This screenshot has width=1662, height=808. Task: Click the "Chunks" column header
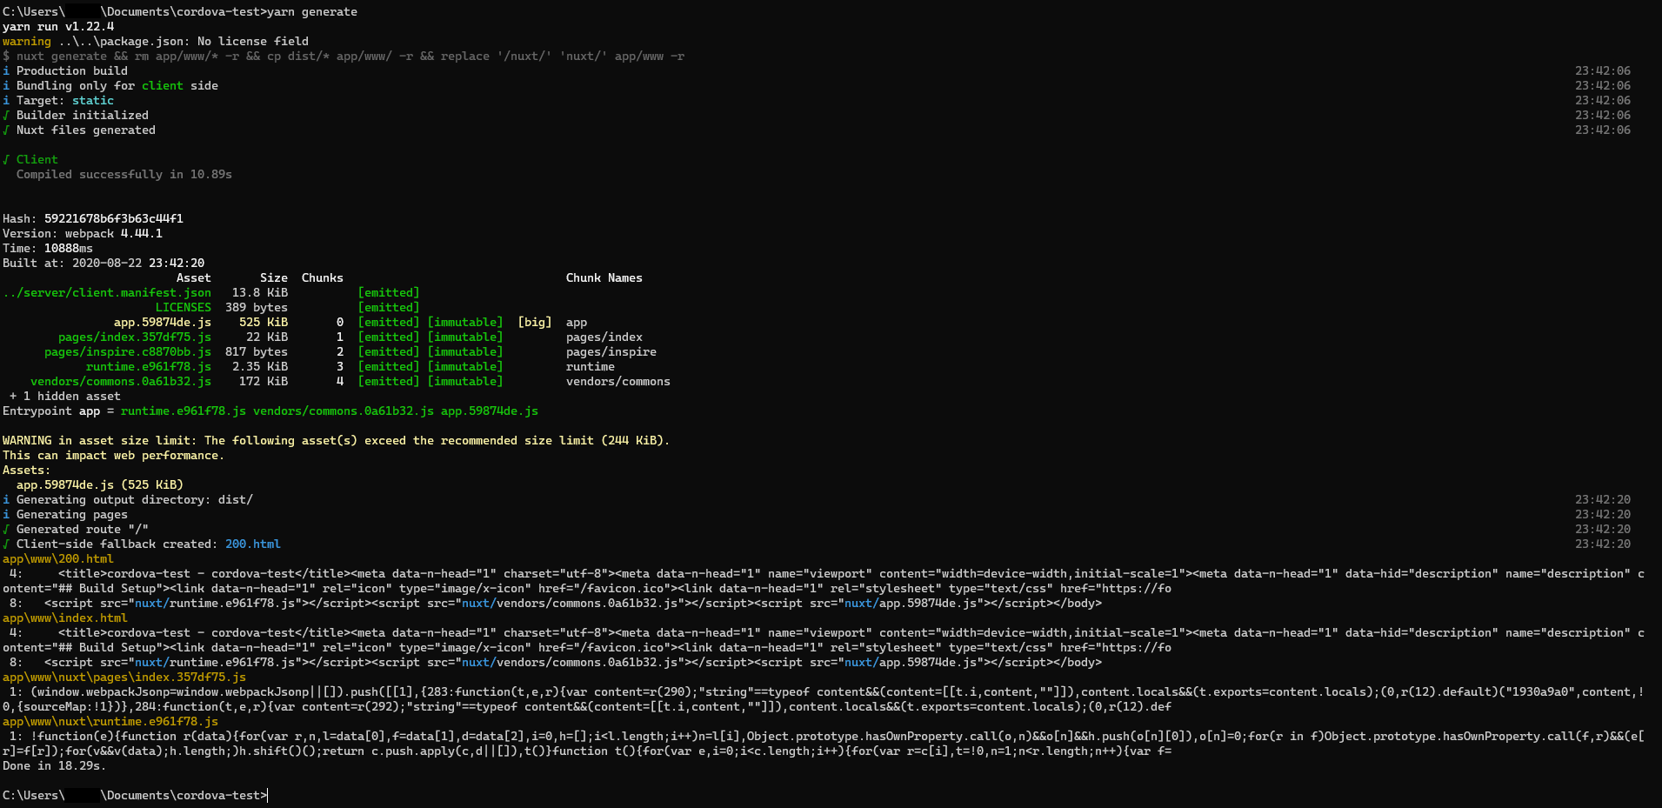click(323, 277)
